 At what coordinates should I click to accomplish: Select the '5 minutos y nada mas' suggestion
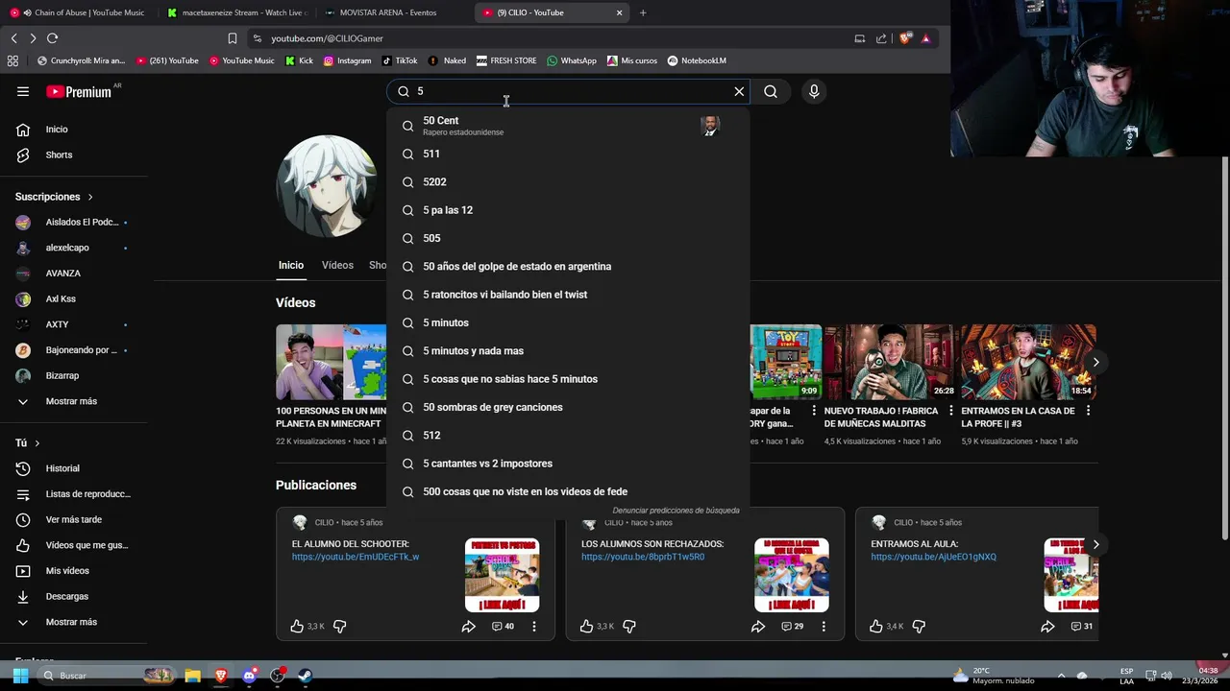568,351
